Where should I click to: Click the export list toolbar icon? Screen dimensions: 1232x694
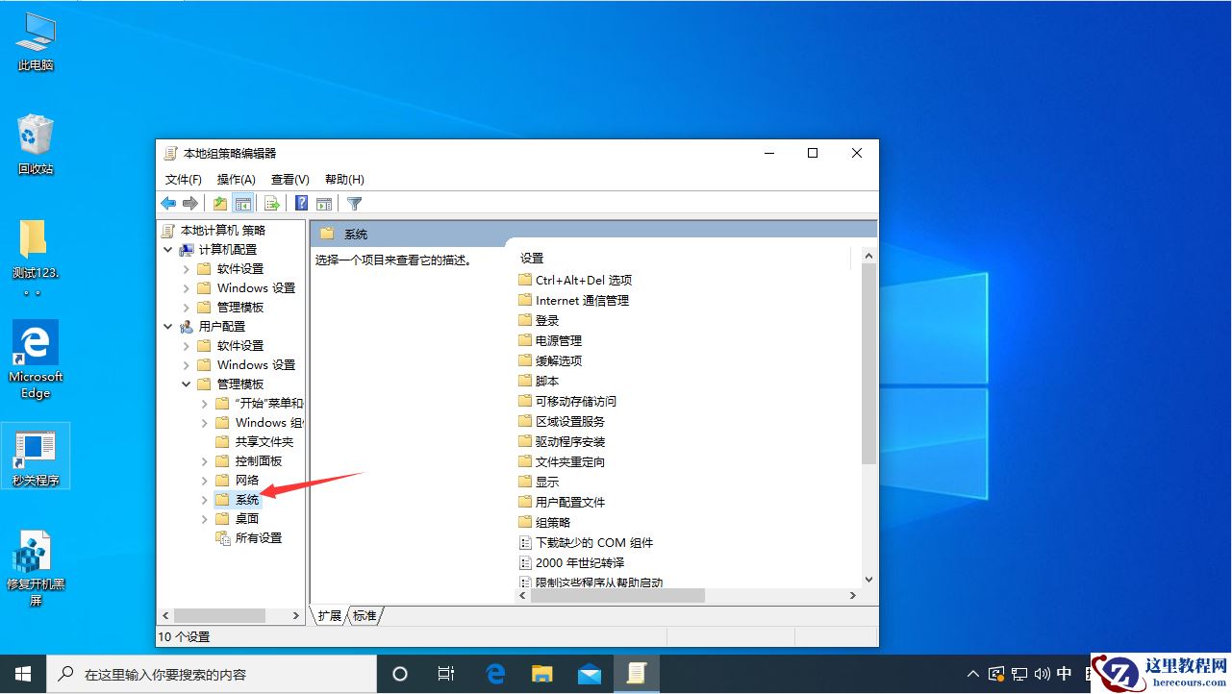[x=271, y=203]
